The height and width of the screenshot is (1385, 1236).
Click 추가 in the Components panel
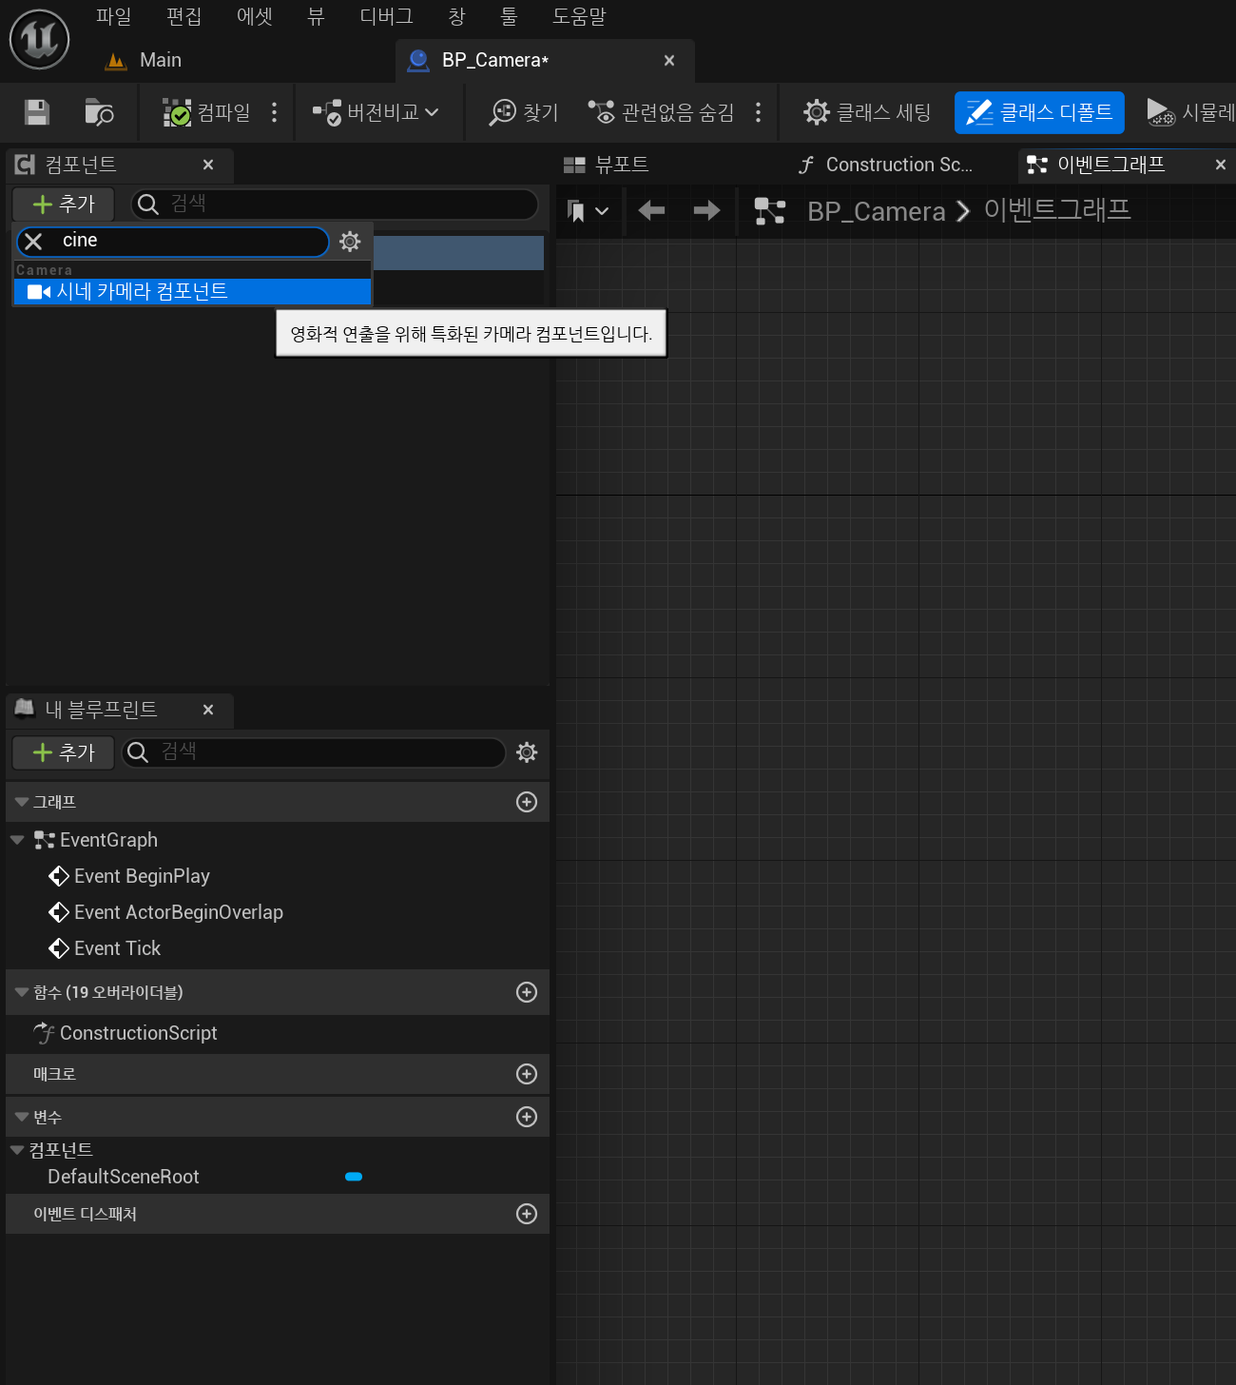(64, 204)
